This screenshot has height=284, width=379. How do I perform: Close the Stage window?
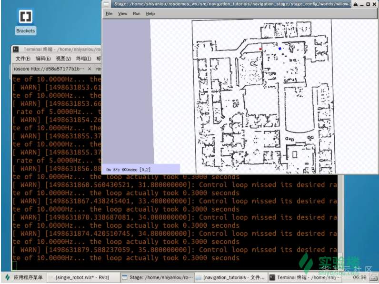(x=374, y=4)
